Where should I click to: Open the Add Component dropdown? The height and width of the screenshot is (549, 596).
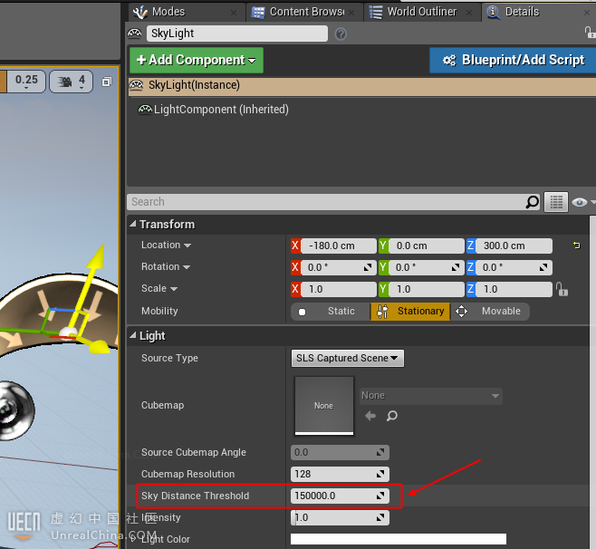(197, 60)
